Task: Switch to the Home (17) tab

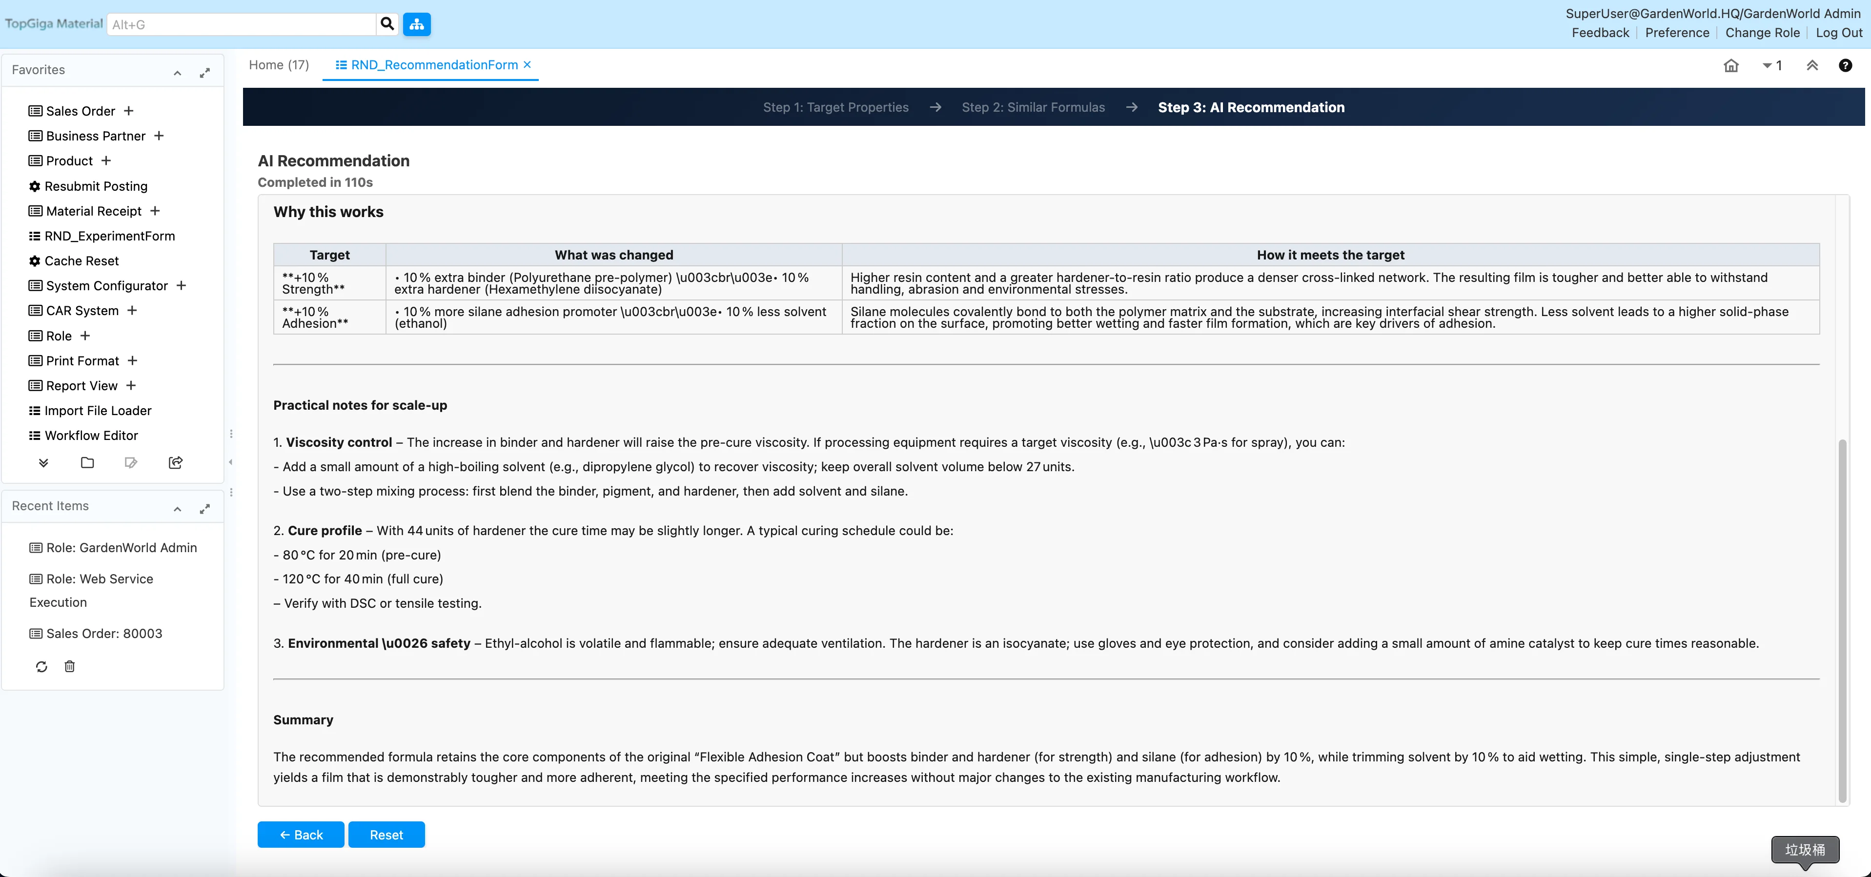Action: click(x=279, y=64)
